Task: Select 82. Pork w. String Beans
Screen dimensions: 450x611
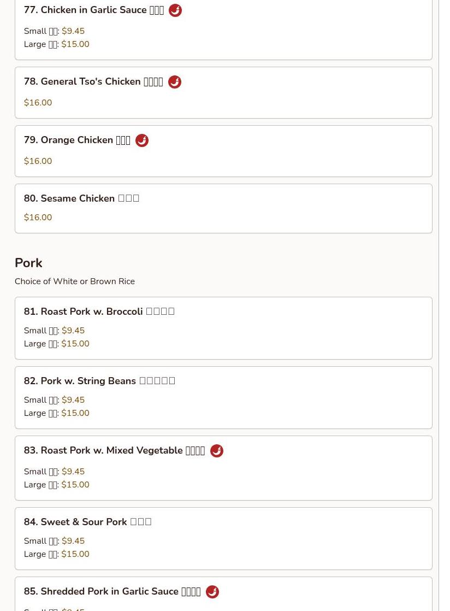Action: click(99, 381)
